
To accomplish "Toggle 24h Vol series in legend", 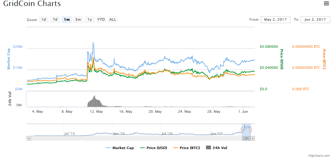I will pyautogui.click(x=216, y=148).
